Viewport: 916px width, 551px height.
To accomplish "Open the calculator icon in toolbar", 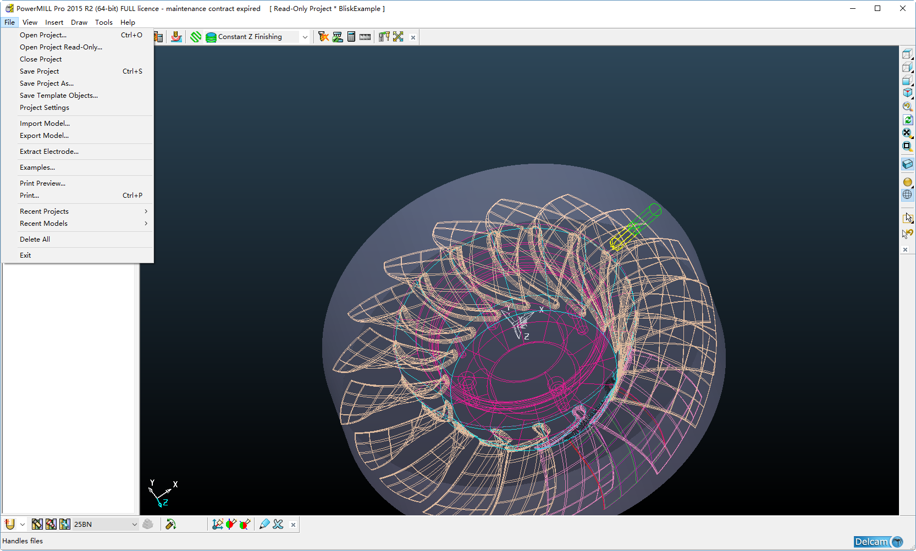I will 351,37.
